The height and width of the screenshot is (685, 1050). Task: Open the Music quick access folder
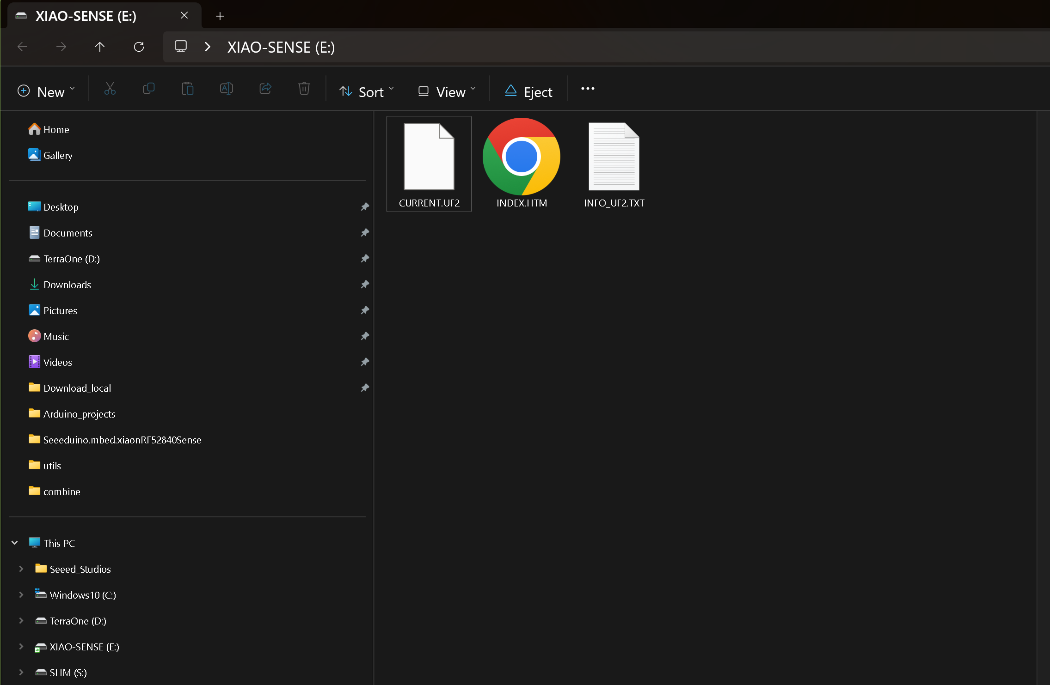point(49,336)
